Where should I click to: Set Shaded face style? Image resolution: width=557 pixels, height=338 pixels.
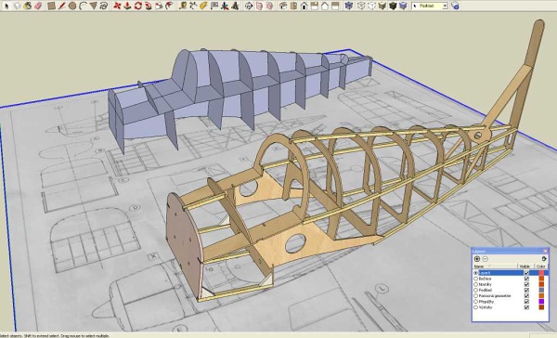[382, 6]
